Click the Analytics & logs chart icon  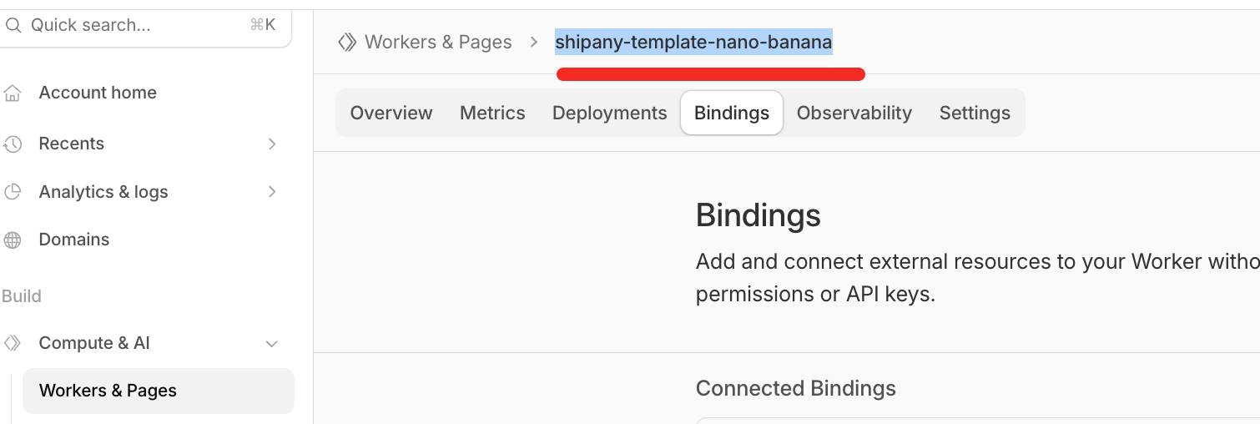click(x=13, y=192)
